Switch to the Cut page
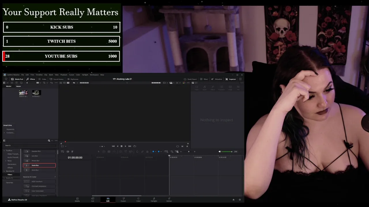Image resolution: width=369 pixels, height=207 pixels. [x=93, y=200]
